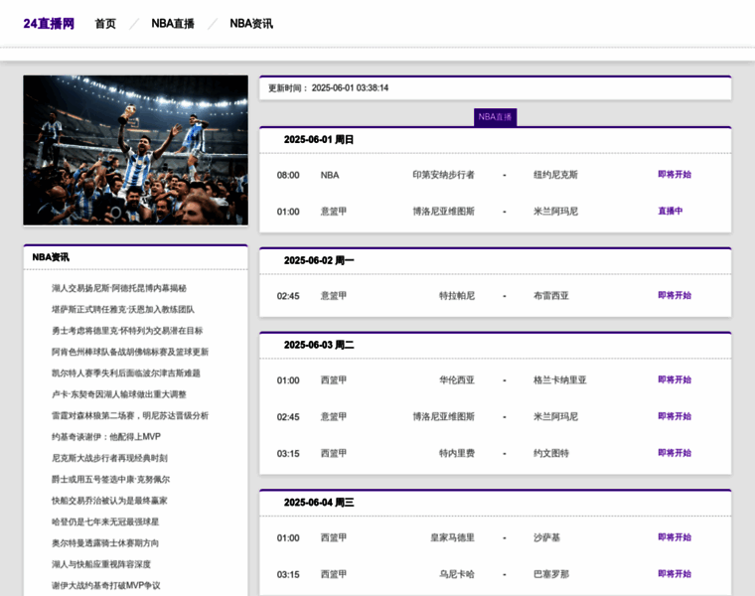Image resolution: width=755 pixels, height=596 pixels.
Task: Click 意篮甲 league label in 特拉帕尼 row
Action: tap(334, 296)
